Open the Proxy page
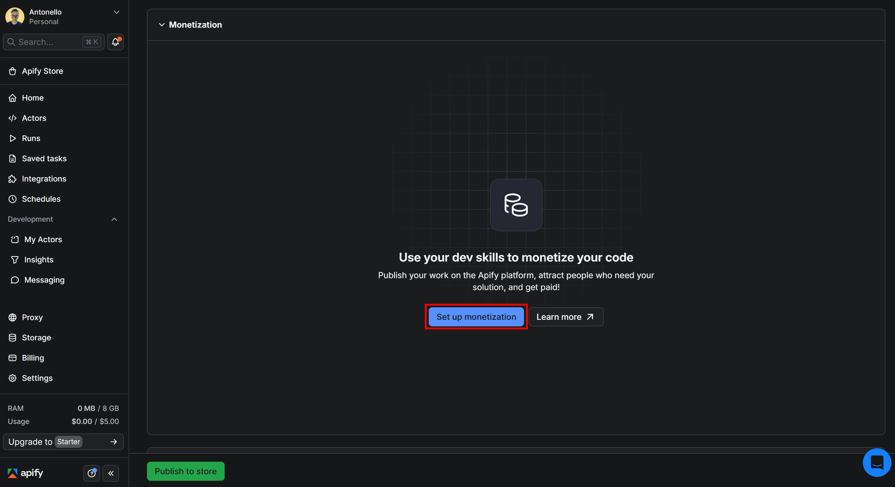The width and height of the screenshot is (895, 487). point(32,317)
